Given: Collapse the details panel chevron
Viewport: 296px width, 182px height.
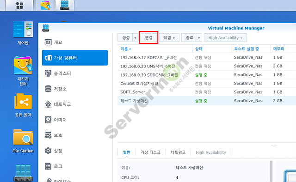Looking at the screenshot, I should point(274,146).
